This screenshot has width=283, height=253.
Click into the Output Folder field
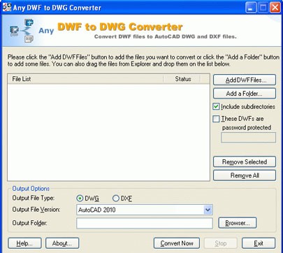click(x=145, y=223)
